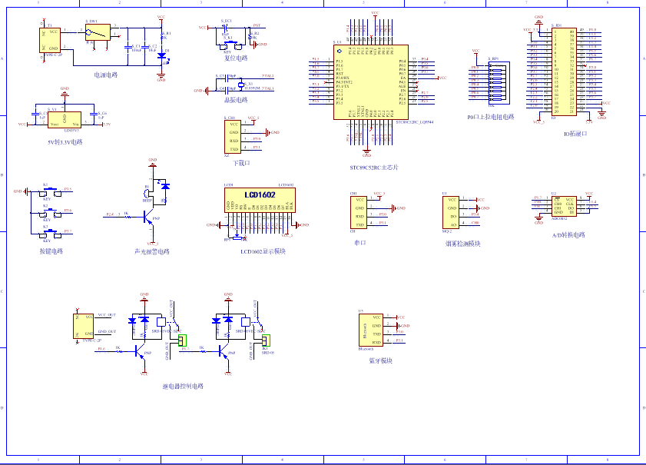Click the 'STC89C52RC主芯片' label
Viewport: 646px width, 465px height.
coord(374,168)
